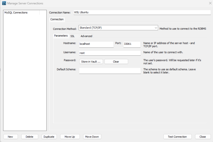
Task: Switch to the SSL tab
Action: pos(72,36)
